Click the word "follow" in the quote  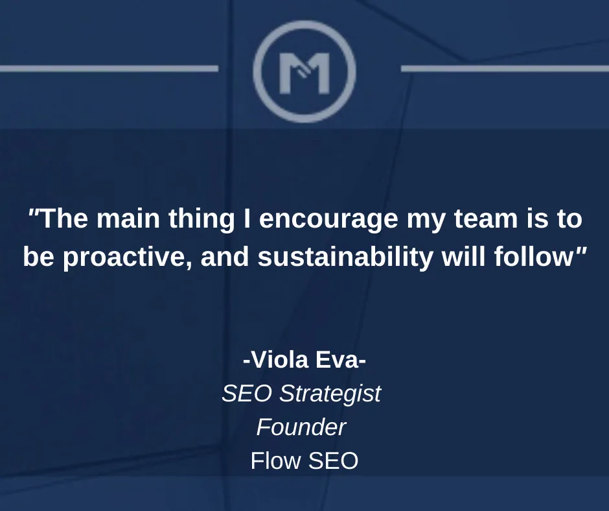(534, 257)
